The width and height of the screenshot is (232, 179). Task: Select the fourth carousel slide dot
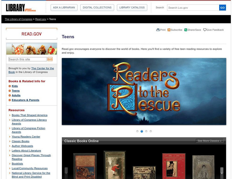pos(150,131)
